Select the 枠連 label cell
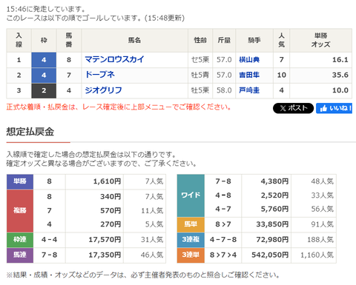Screen dimensions: 356x285 (x=20, y=240)
